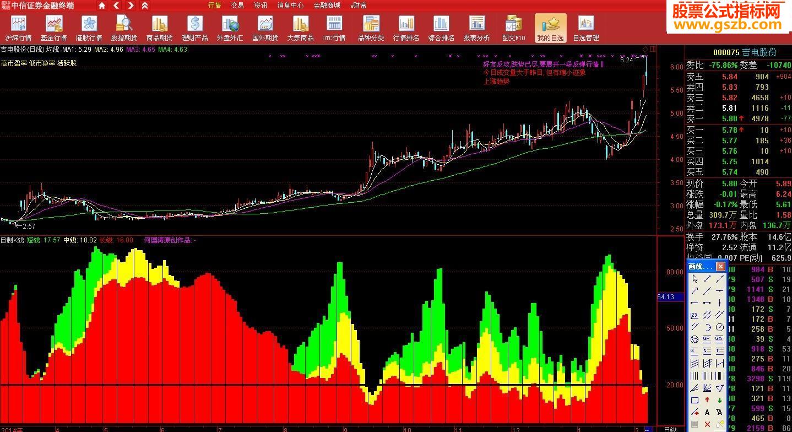
Task: Click the 6.24 high price label on chart
Action: (x=626, y=60)
